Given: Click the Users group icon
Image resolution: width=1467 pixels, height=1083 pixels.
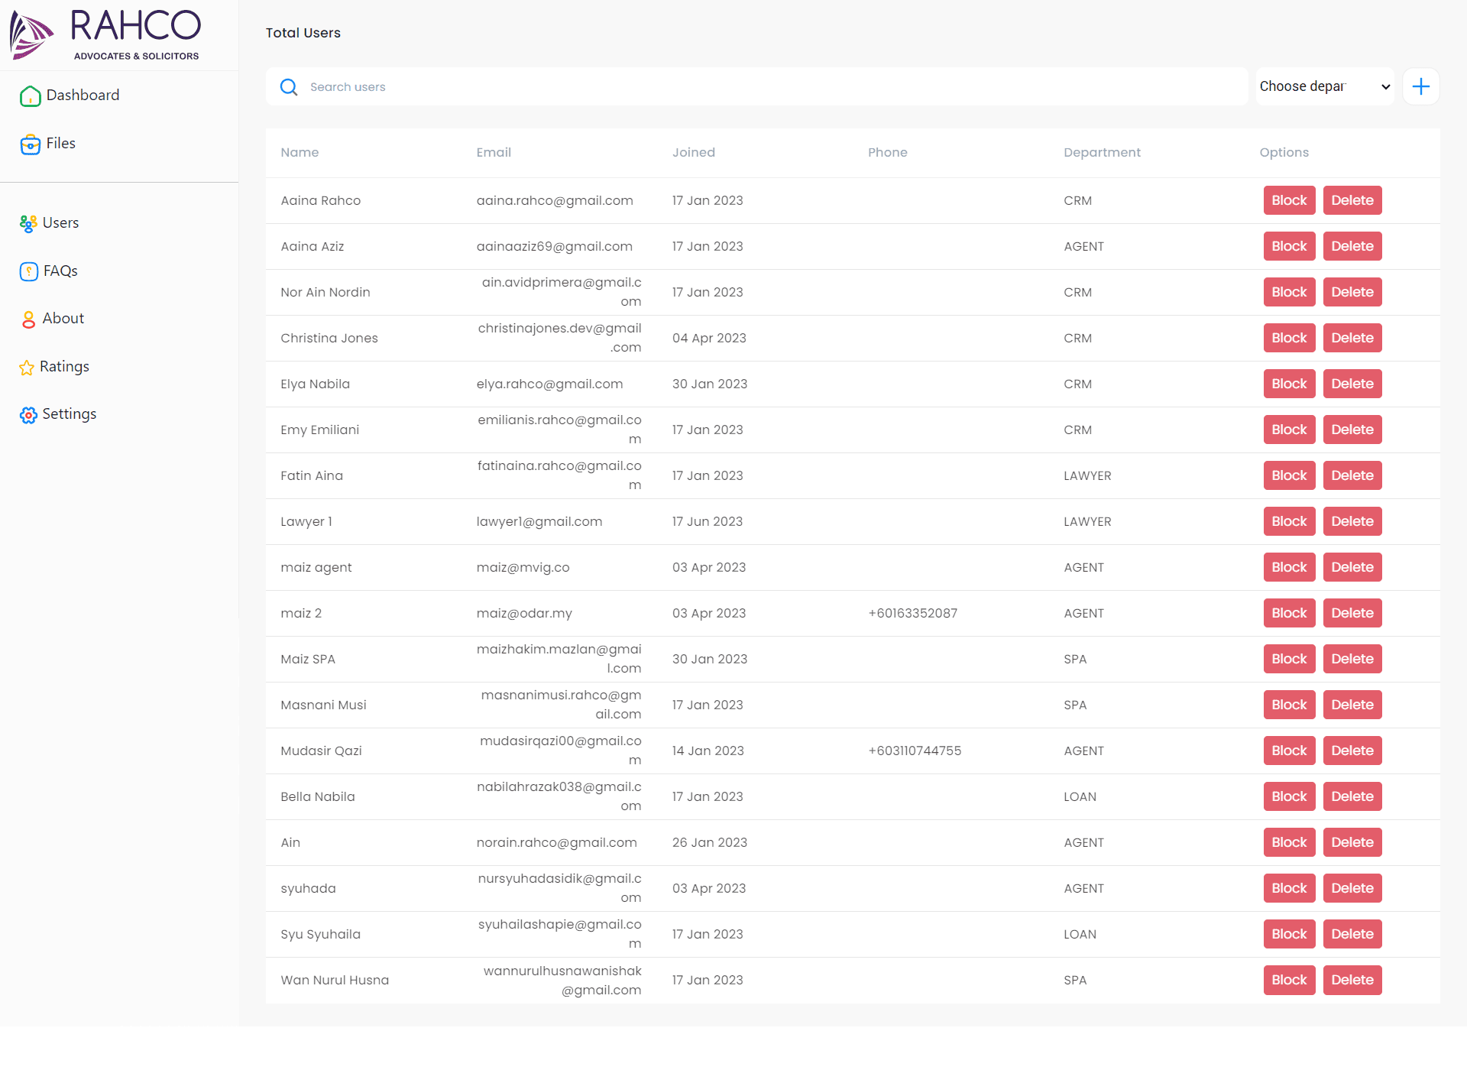Looking at the screenshot, I should 28,223.
